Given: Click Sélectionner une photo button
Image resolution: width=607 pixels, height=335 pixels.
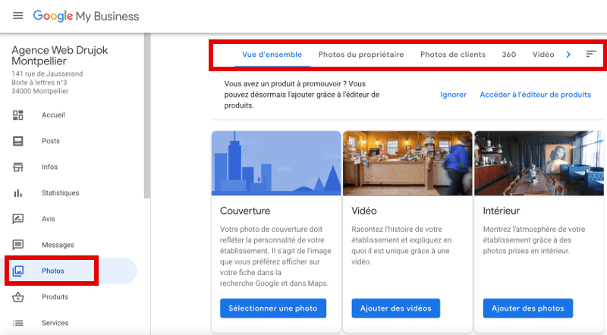Looking at the screenshot, I should [273, 308].
